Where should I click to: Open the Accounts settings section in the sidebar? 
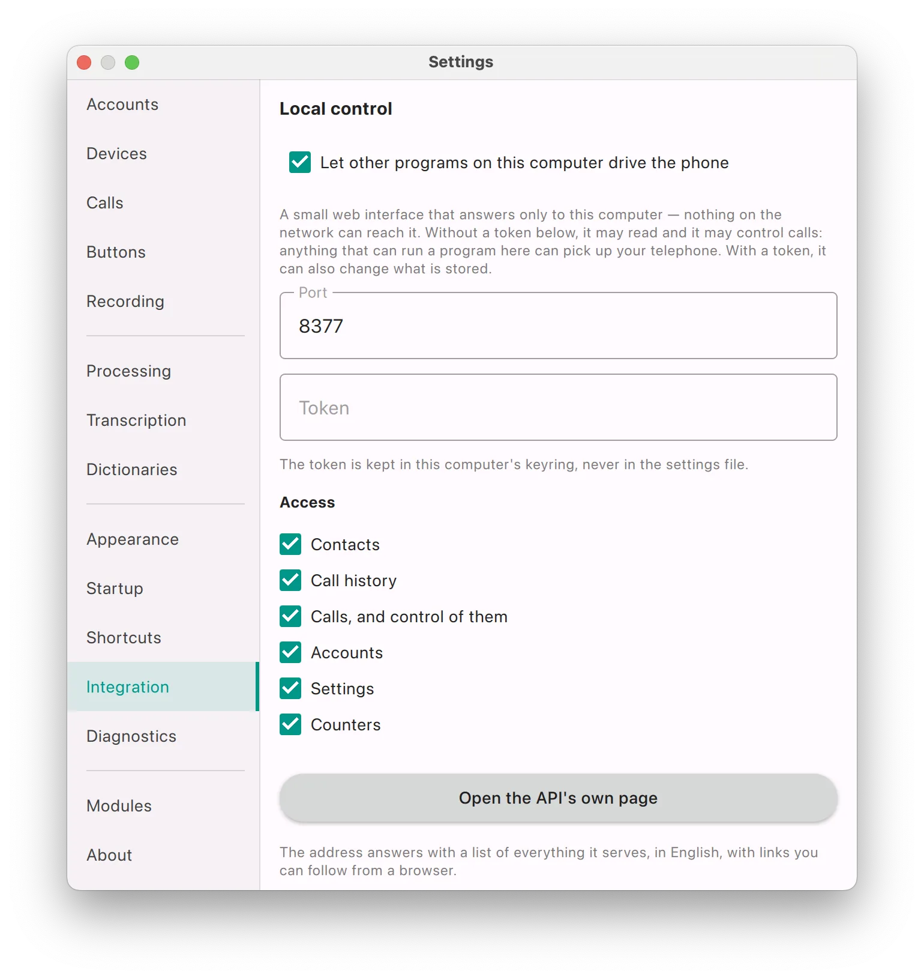[x=163, y=105]
